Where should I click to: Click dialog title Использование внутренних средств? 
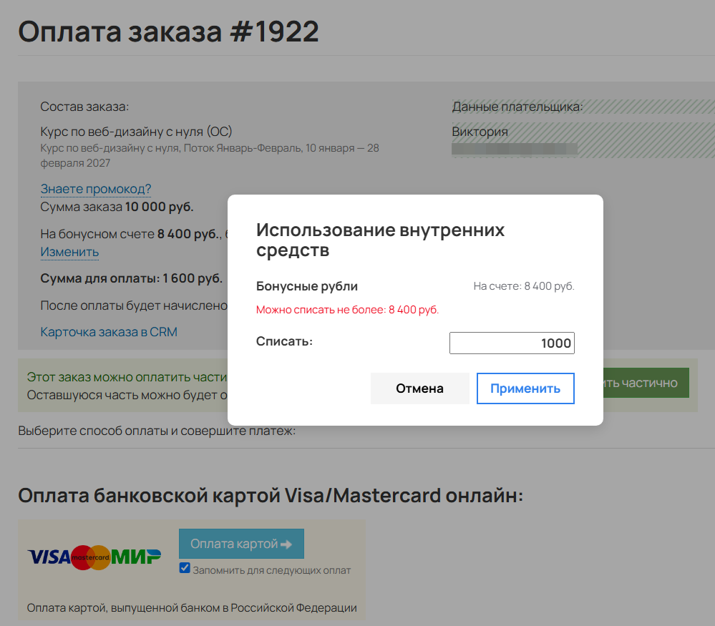click(380, 240)
